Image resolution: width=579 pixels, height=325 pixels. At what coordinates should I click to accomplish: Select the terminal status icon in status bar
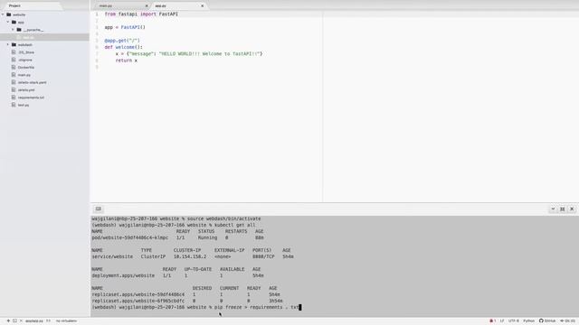pyautogui.click(x=14, y=321)
